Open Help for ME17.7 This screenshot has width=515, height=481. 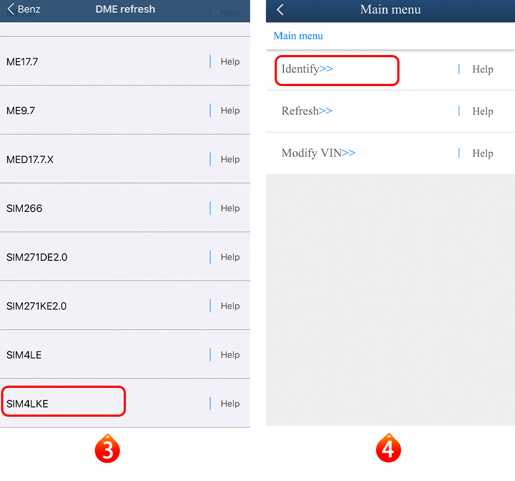[230, 62]
